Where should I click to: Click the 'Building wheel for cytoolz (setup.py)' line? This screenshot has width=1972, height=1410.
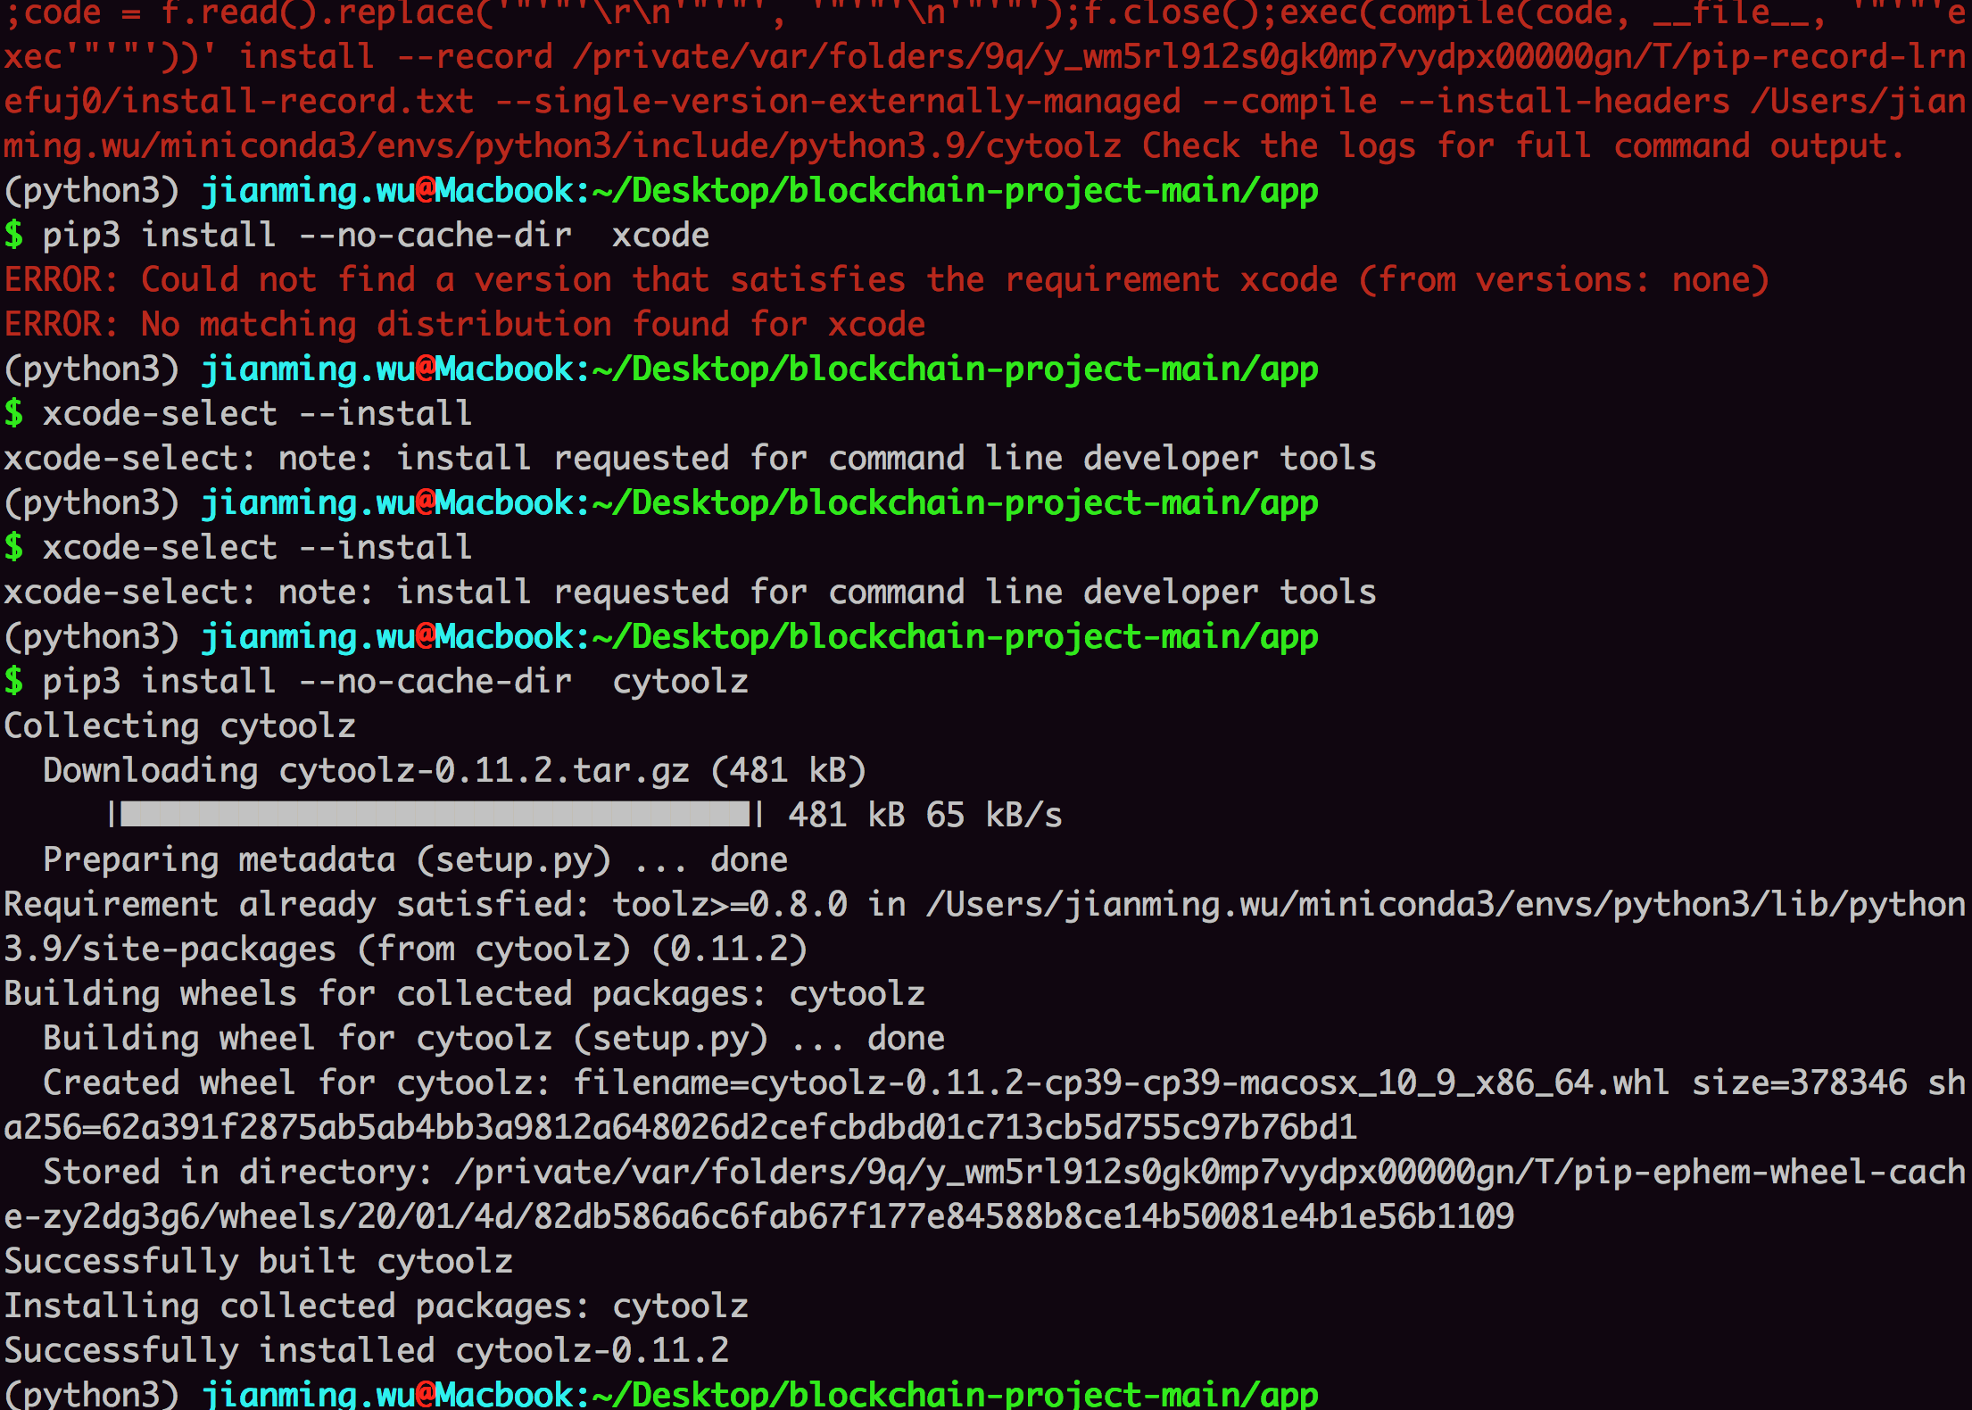(x=493, y=1039)
